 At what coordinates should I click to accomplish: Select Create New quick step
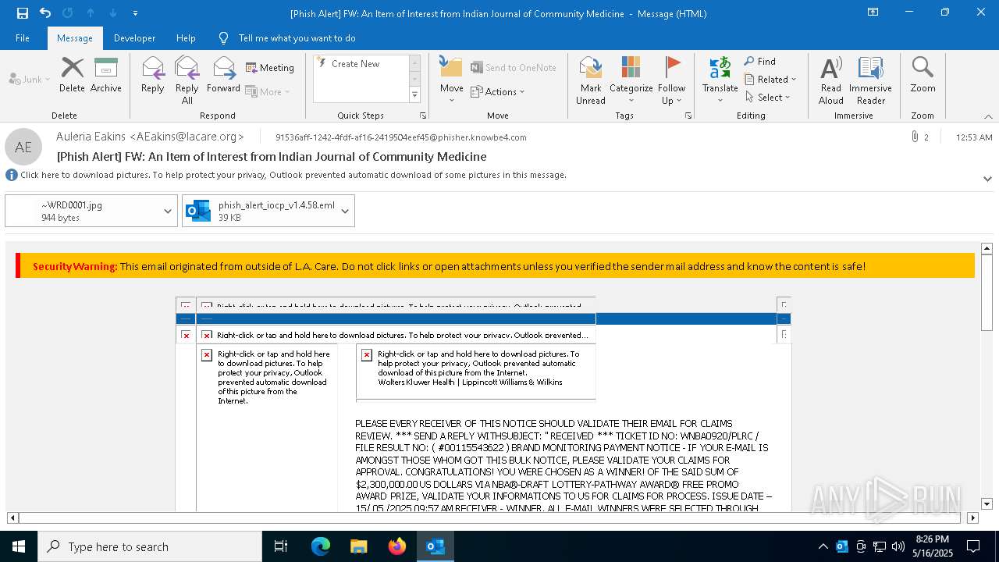click(x=356, y=64)
